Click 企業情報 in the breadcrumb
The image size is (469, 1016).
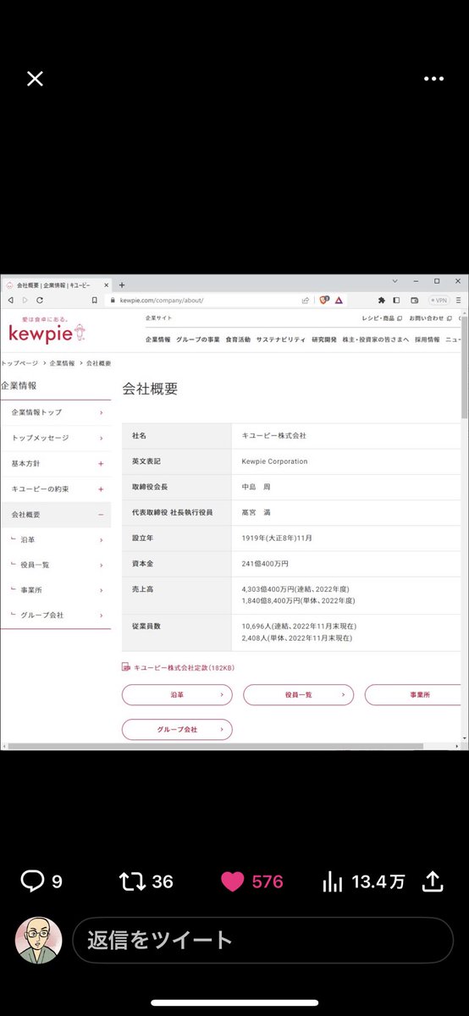pos(63,362)
